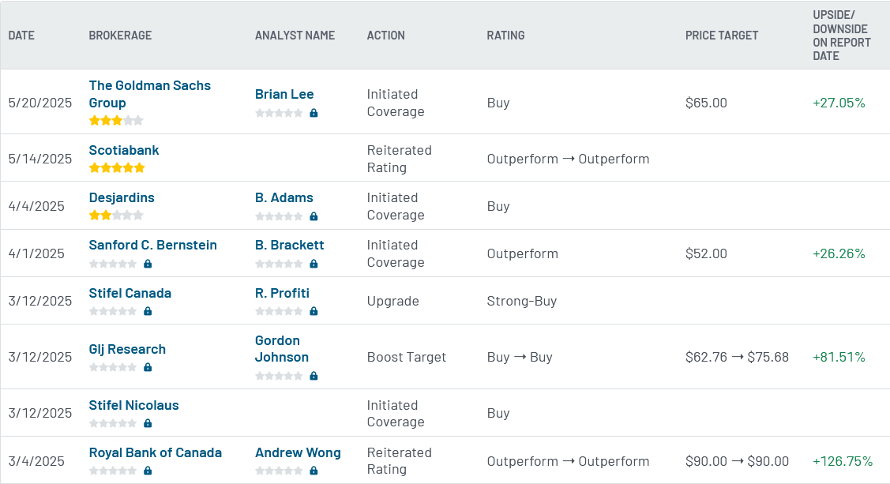Open Desjardins brokerage link

122,197
